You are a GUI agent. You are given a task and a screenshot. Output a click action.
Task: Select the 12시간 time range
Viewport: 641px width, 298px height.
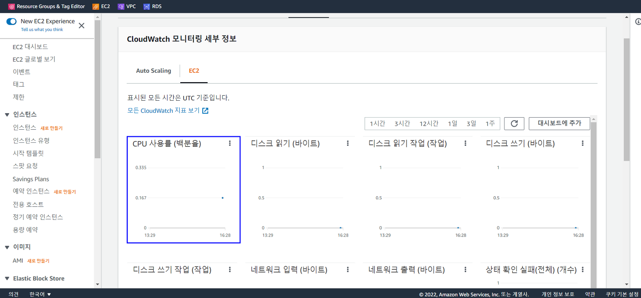click(429, 124)
